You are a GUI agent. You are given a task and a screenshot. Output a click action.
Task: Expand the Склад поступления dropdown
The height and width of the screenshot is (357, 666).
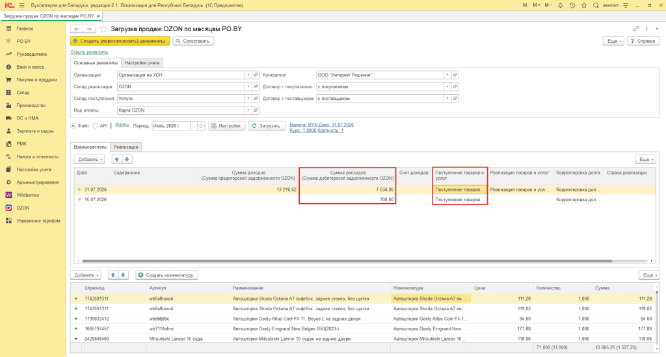point(248,99)
